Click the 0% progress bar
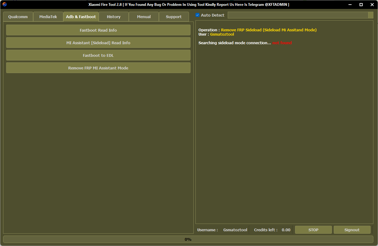 (188, 239)
